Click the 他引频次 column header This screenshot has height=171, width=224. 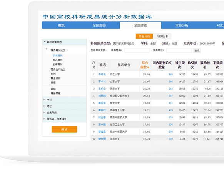192,65
